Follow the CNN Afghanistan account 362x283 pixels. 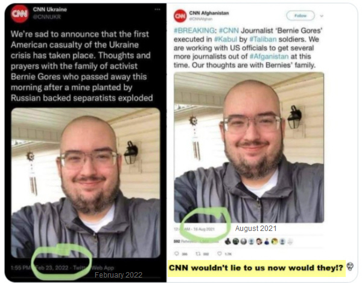coord(300,16)
